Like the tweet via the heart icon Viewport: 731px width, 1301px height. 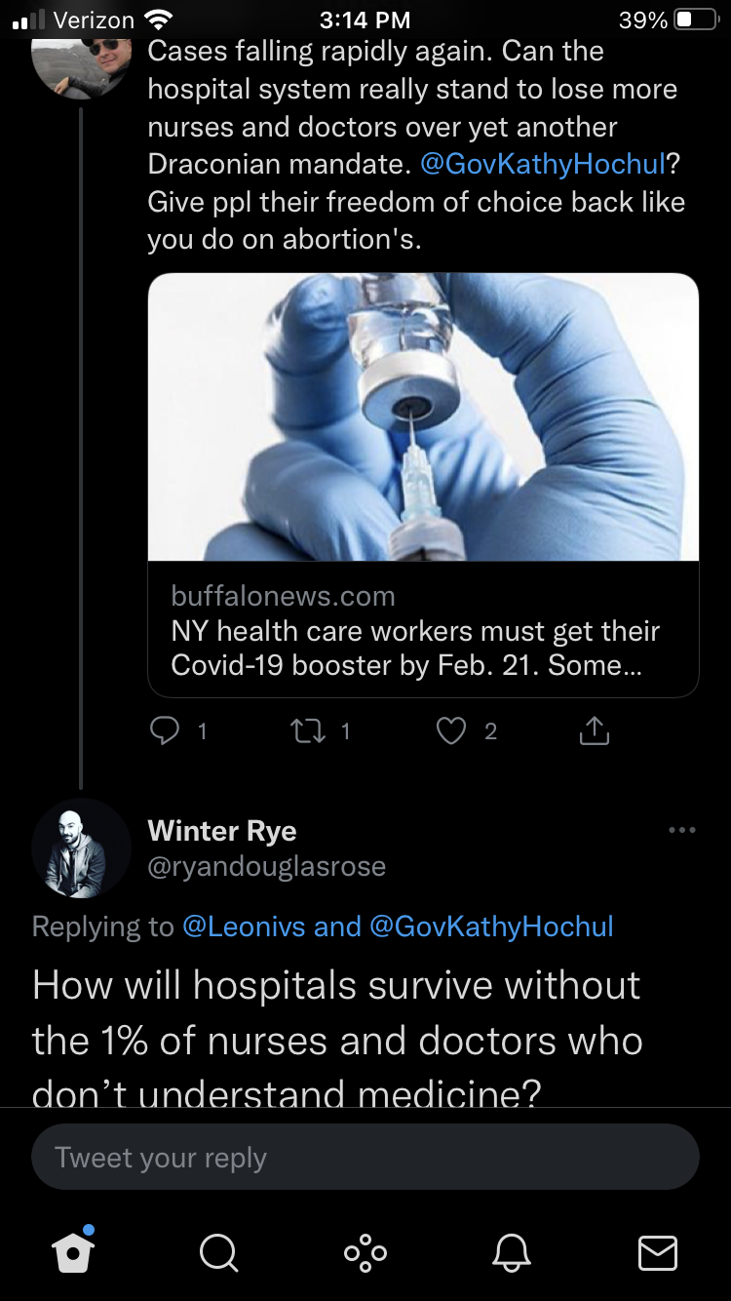coord(450,729)
